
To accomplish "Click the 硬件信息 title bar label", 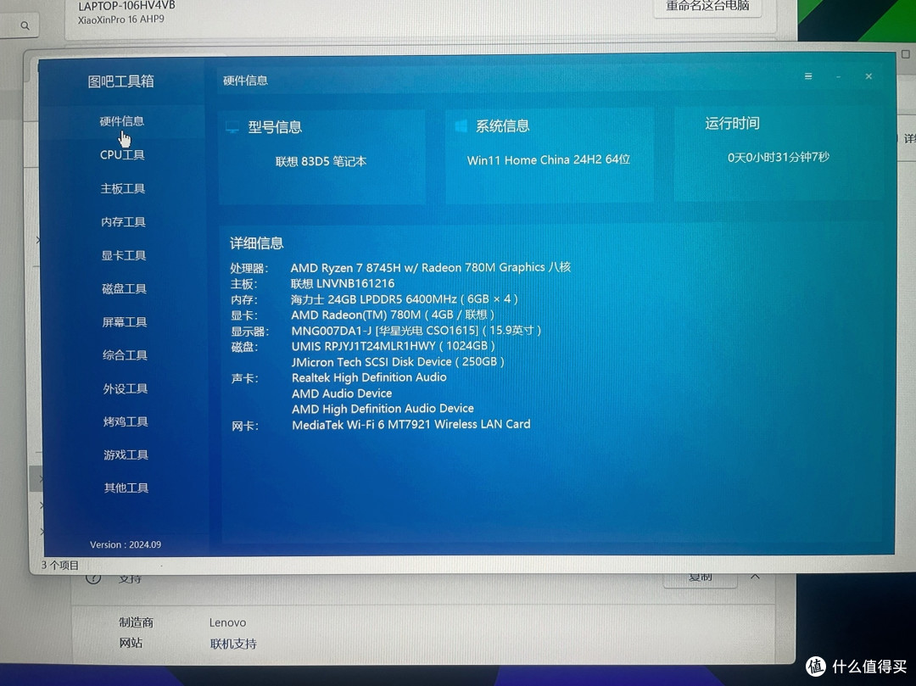I will pos(245,81).
